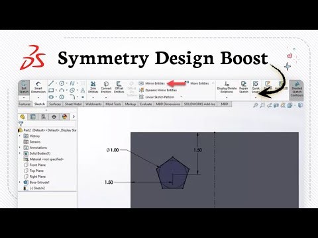Switch to the SOLIDWORKS Add-Ins tab
Screen dimensions: 318x238
199,104
